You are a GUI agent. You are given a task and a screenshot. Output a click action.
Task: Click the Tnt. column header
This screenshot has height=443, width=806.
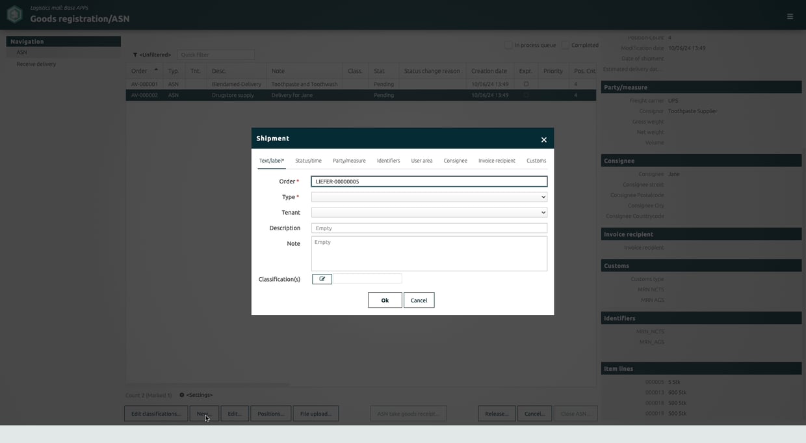tap(196, 71)
